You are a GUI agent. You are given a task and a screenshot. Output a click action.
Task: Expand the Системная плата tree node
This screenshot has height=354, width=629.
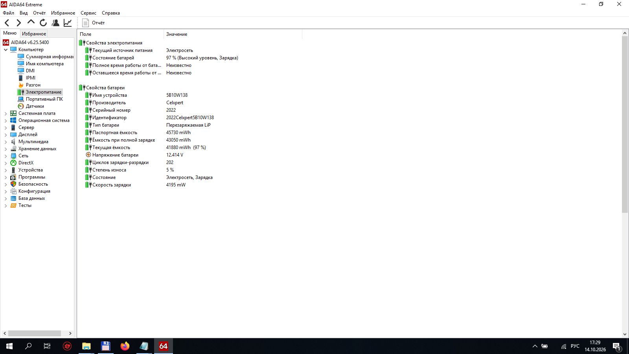pyautogui.click(x=6, y=113)
